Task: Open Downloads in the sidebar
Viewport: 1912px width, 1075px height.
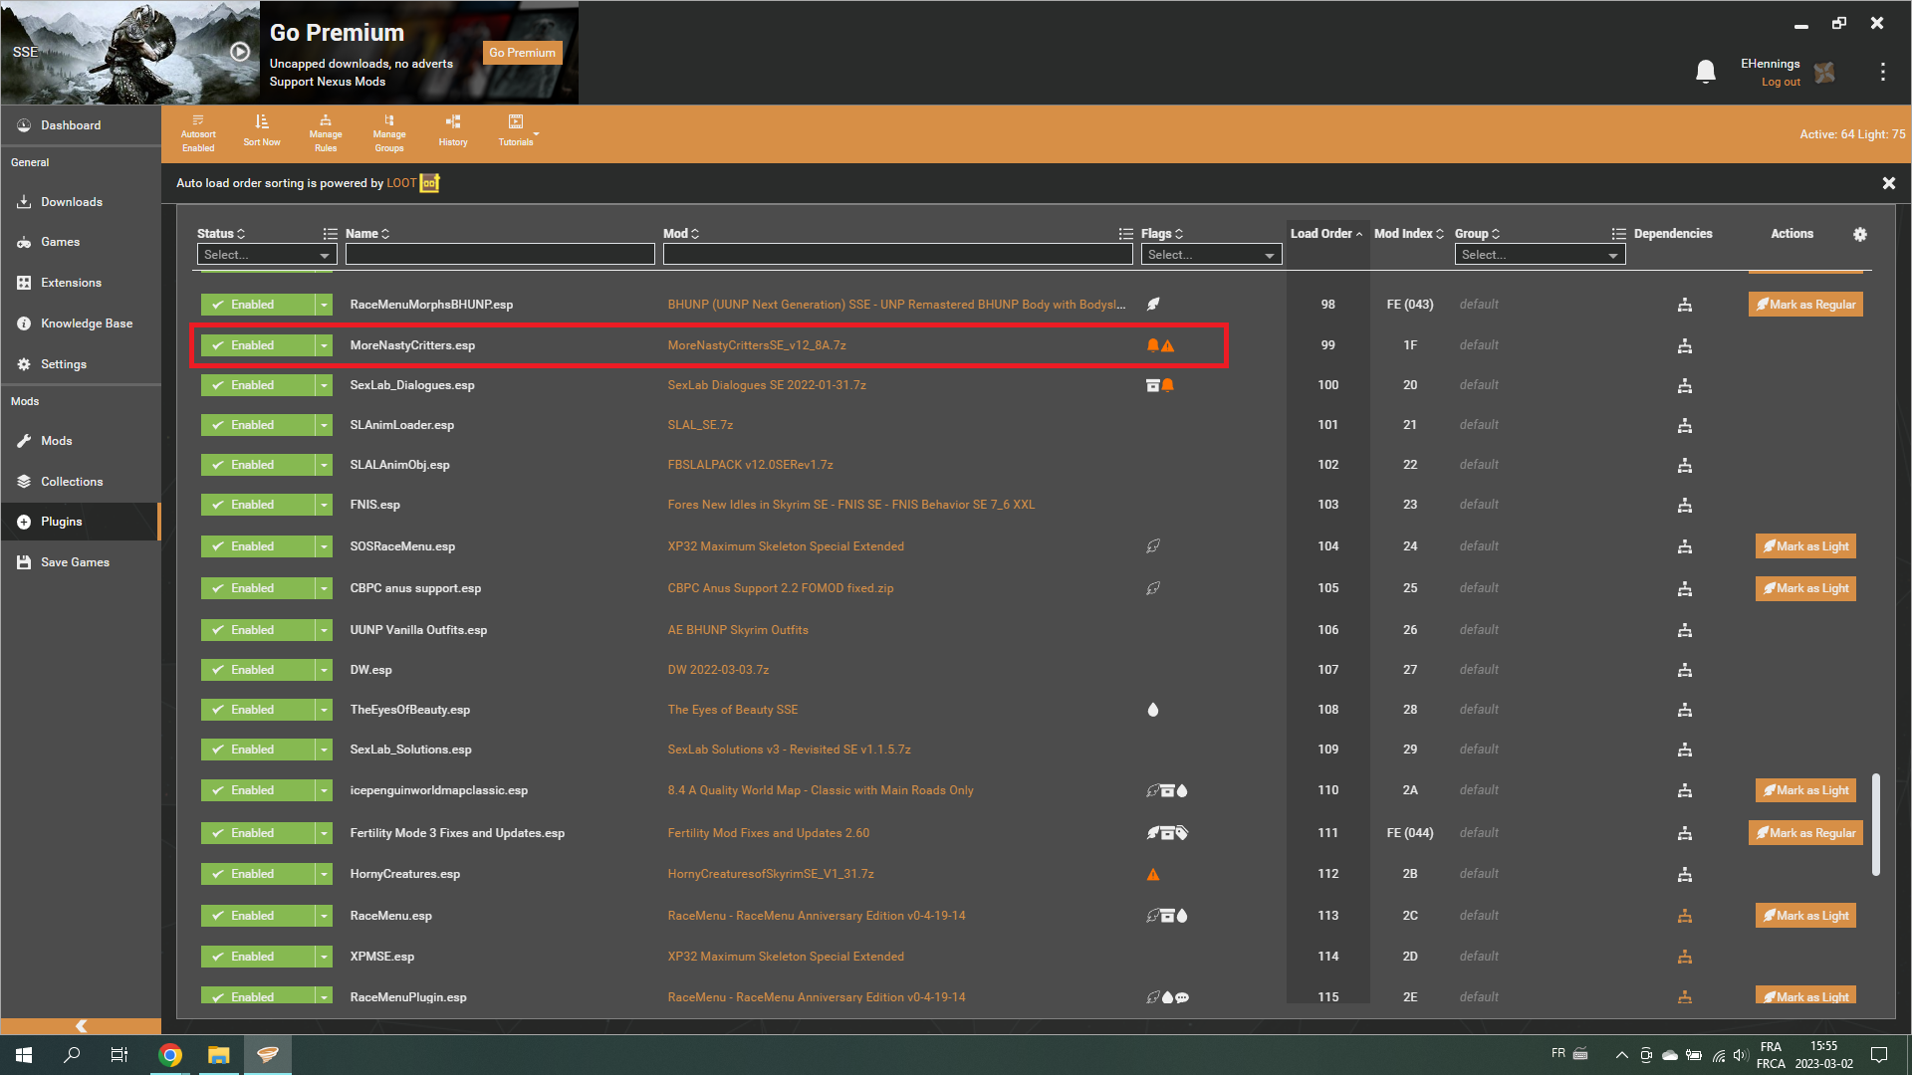Action: click(x=81, y=202)
